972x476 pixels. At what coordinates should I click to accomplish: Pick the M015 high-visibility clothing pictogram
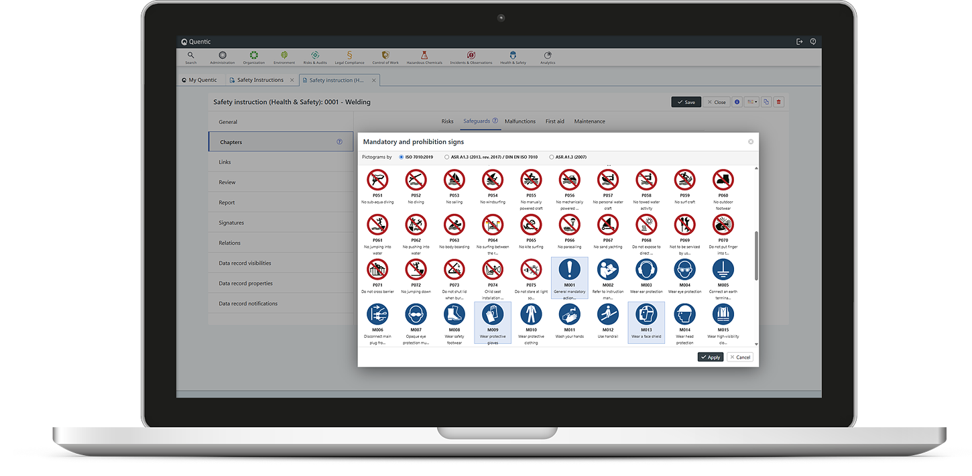(723, 314)
